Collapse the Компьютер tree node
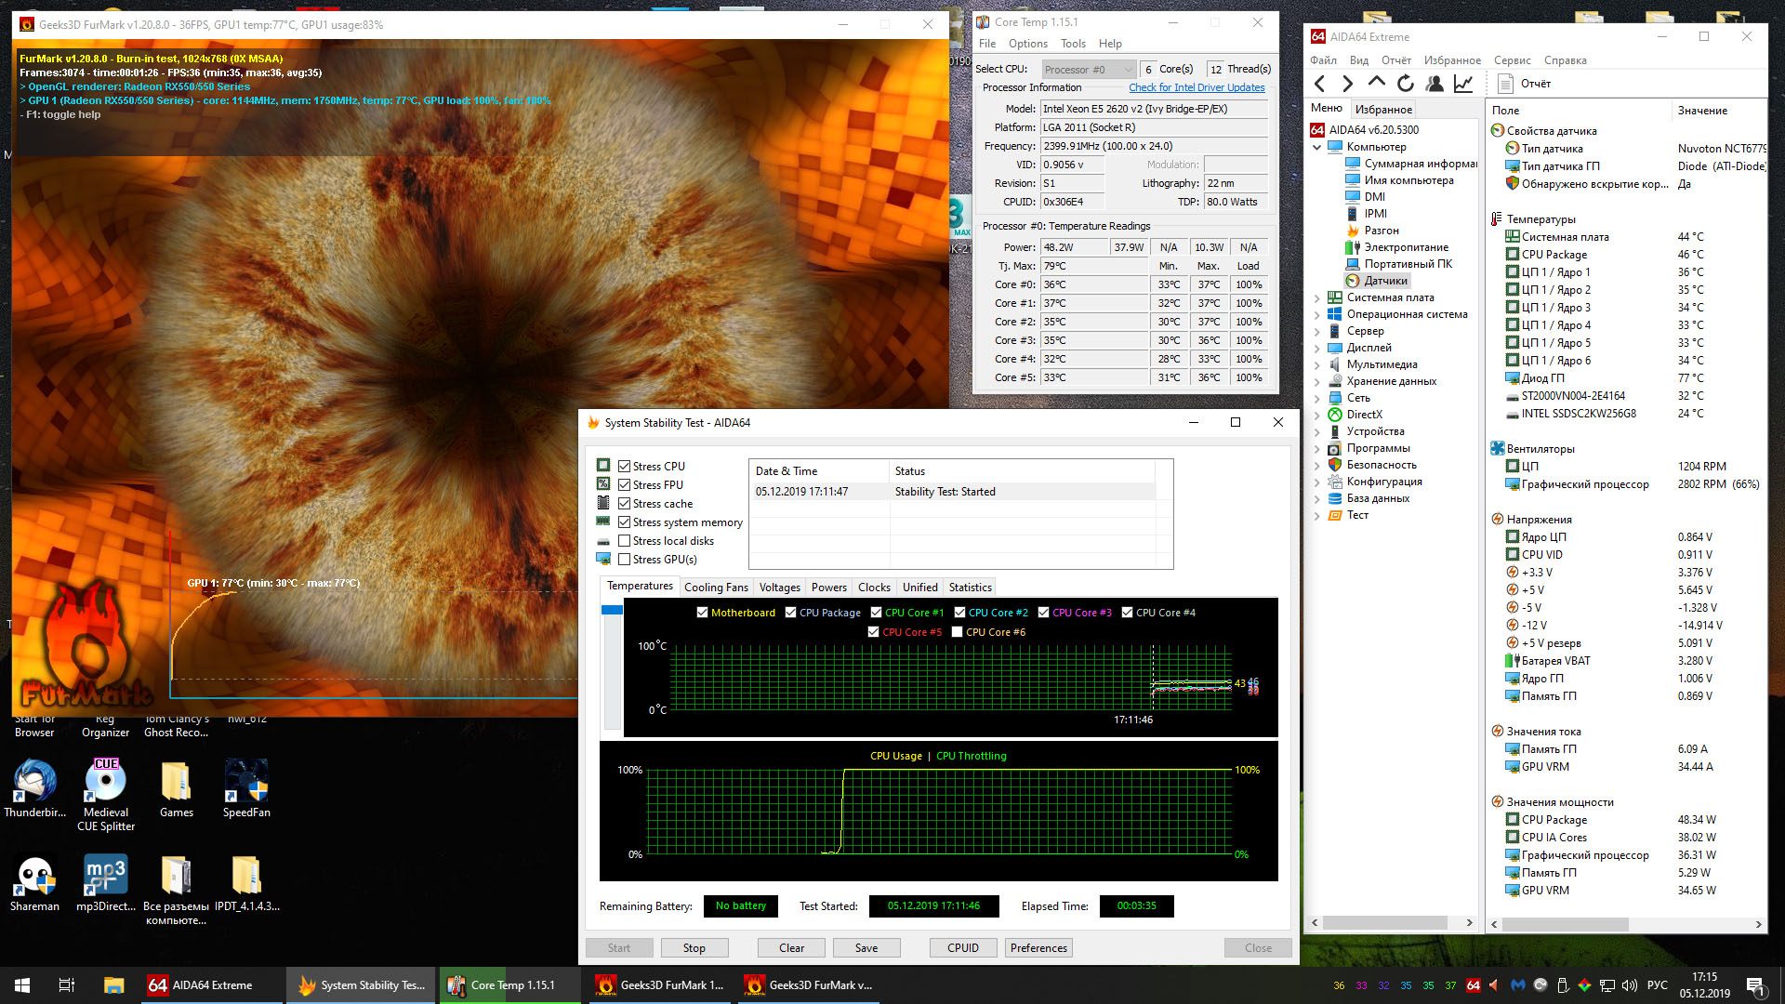The height and width of the screenshot is (1004, 1785). click(1316, 147)
